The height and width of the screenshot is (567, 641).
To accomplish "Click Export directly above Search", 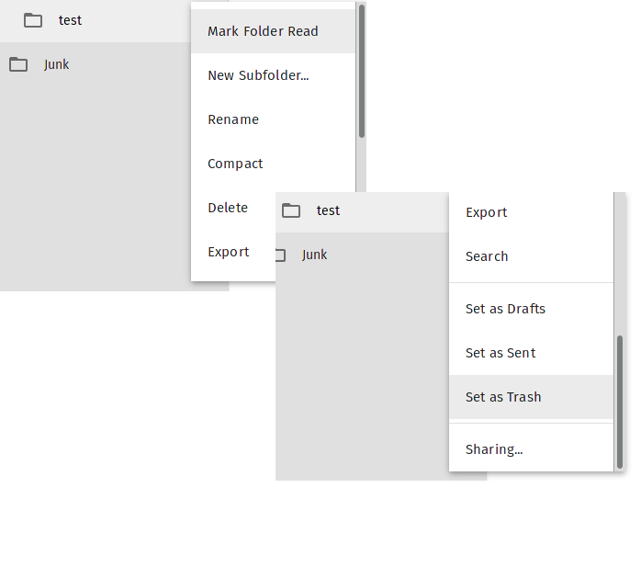I will [x=487, y=212].
